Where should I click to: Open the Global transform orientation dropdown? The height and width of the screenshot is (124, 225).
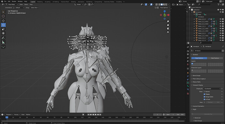point(79,5)
